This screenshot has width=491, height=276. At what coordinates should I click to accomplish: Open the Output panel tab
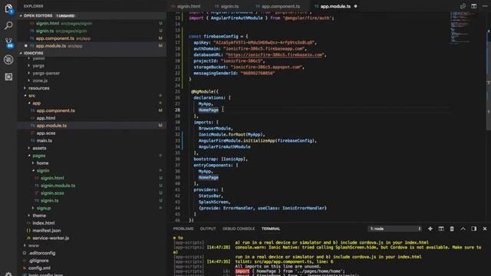[x=208, y=228]
